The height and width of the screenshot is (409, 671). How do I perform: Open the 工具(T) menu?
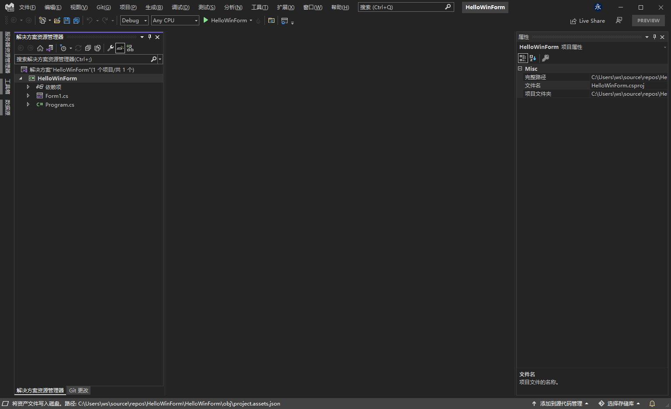[260, 7]
